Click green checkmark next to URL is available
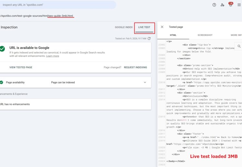This screenshot has width=242, height=167. (x=2, y=49)
